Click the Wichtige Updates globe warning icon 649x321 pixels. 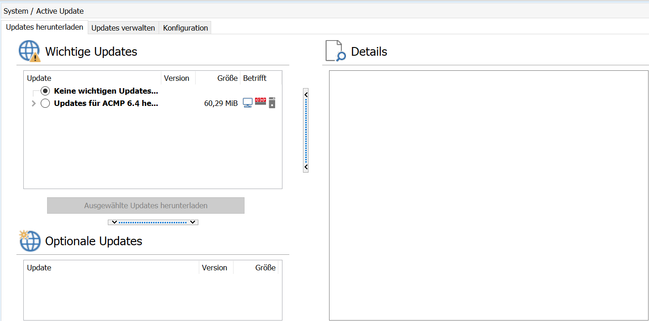tap(29, 51)
